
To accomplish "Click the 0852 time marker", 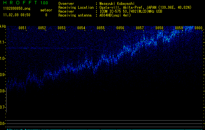I will point(42,28).
